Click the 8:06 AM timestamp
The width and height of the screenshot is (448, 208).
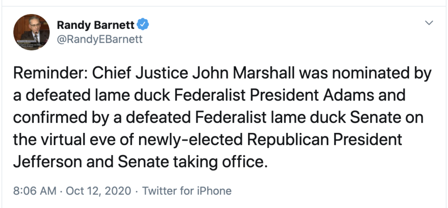(35, 191)
